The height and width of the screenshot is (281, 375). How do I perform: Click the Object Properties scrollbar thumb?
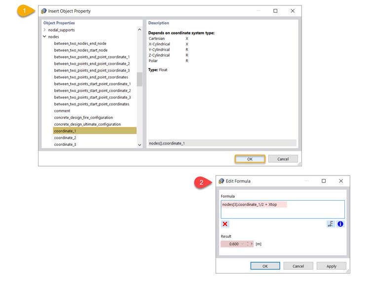pyautogui.click(x=140, y=79)
